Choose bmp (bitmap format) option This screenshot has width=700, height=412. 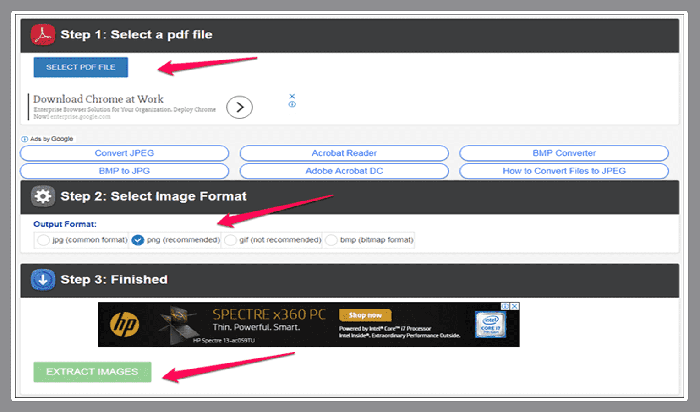click(331, 240)
